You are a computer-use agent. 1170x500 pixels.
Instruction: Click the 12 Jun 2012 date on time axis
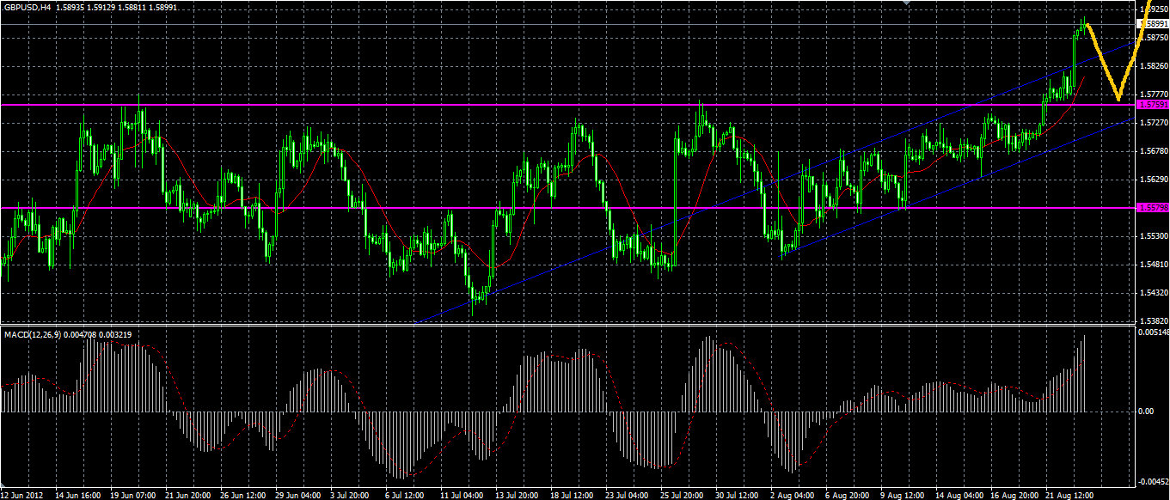(23, 495)
